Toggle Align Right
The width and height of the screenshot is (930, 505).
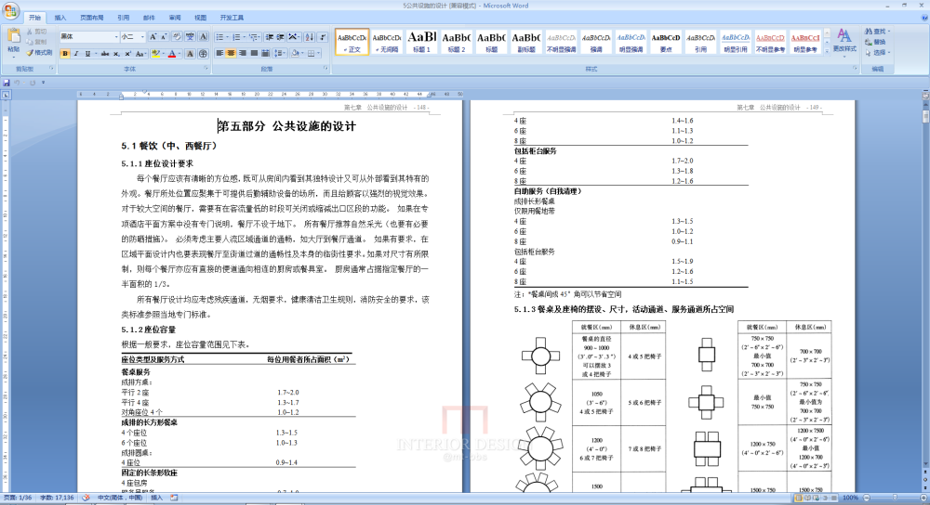pos(242,53)
